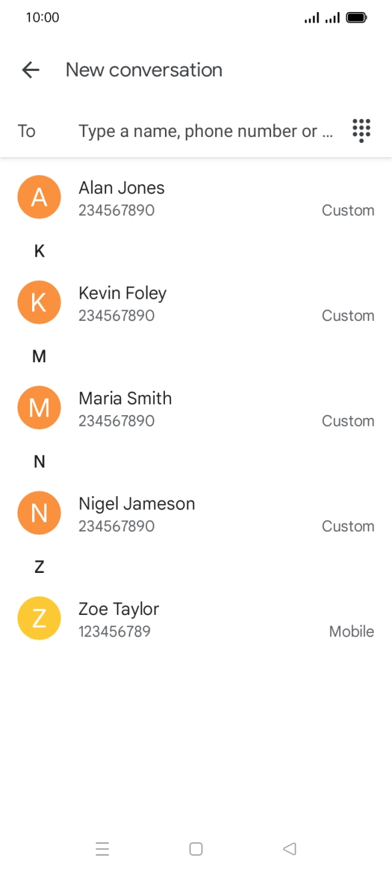Image resolution: width=392 pixels, height=873 pixels.
Task: Tap the recent apps navigation icon
Action: [x=102, y=849]
